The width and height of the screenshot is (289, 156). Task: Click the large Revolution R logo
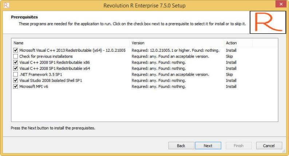click(x=269, y=22)
